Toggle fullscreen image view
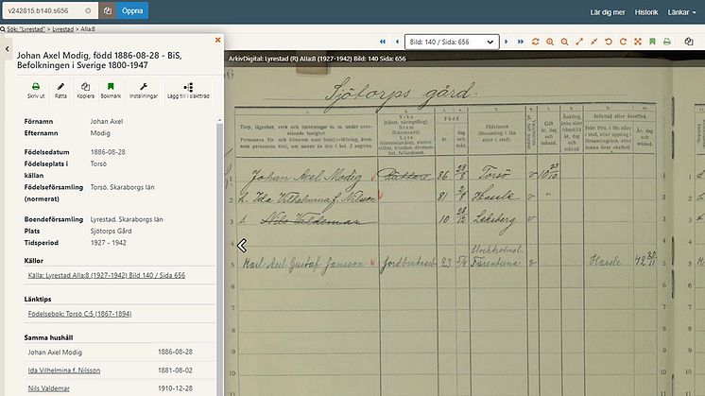The height and width of the screenshot is (396, 705). 638,42
